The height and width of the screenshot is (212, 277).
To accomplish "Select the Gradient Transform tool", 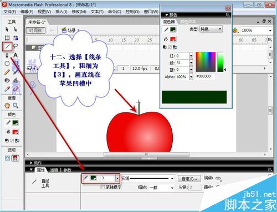I will click(16, 38).
